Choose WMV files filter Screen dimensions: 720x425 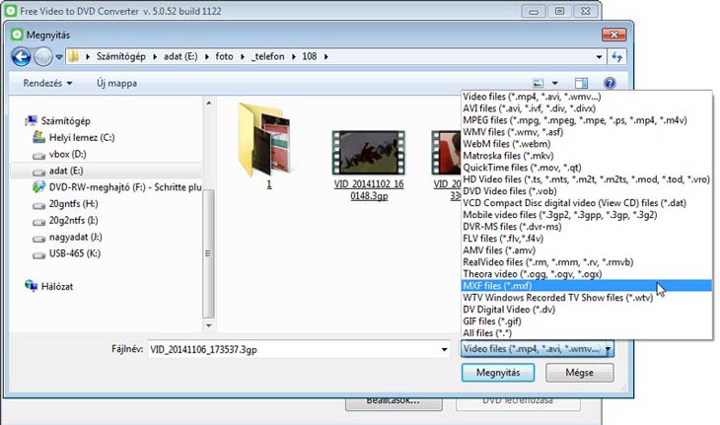click(x=587, y=132)
